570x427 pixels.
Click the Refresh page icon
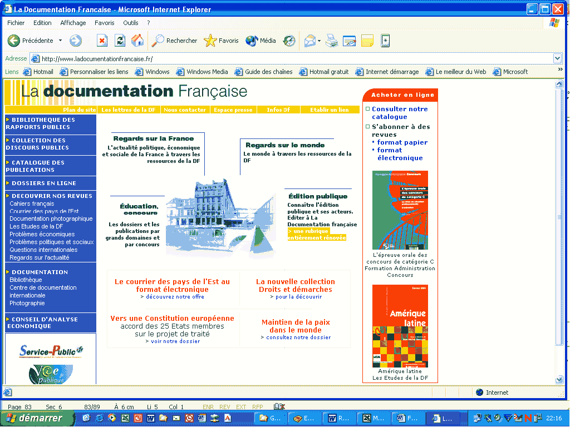click(x=120, y=41)
